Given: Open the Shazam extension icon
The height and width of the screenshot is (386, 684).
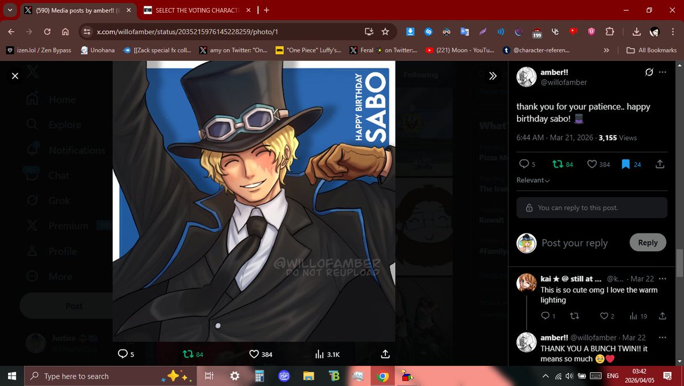Looking at the screenshot, I should (x=429, y=32).
